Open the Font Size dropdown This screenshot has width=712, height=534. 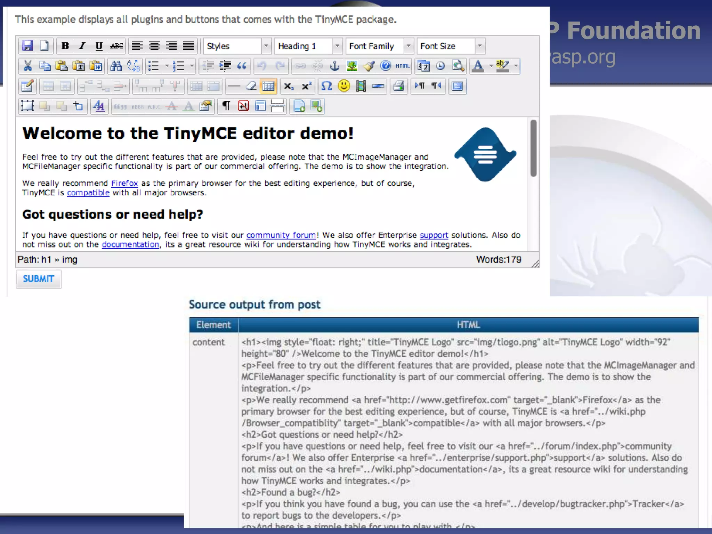451,46
